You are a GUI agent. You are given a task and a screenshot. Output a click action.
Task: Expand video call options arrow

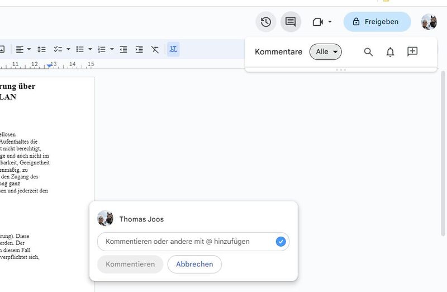(x=330, y=22)
